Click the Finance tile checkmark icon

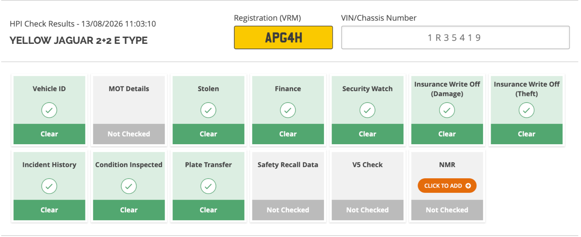[x=288, y=110]
